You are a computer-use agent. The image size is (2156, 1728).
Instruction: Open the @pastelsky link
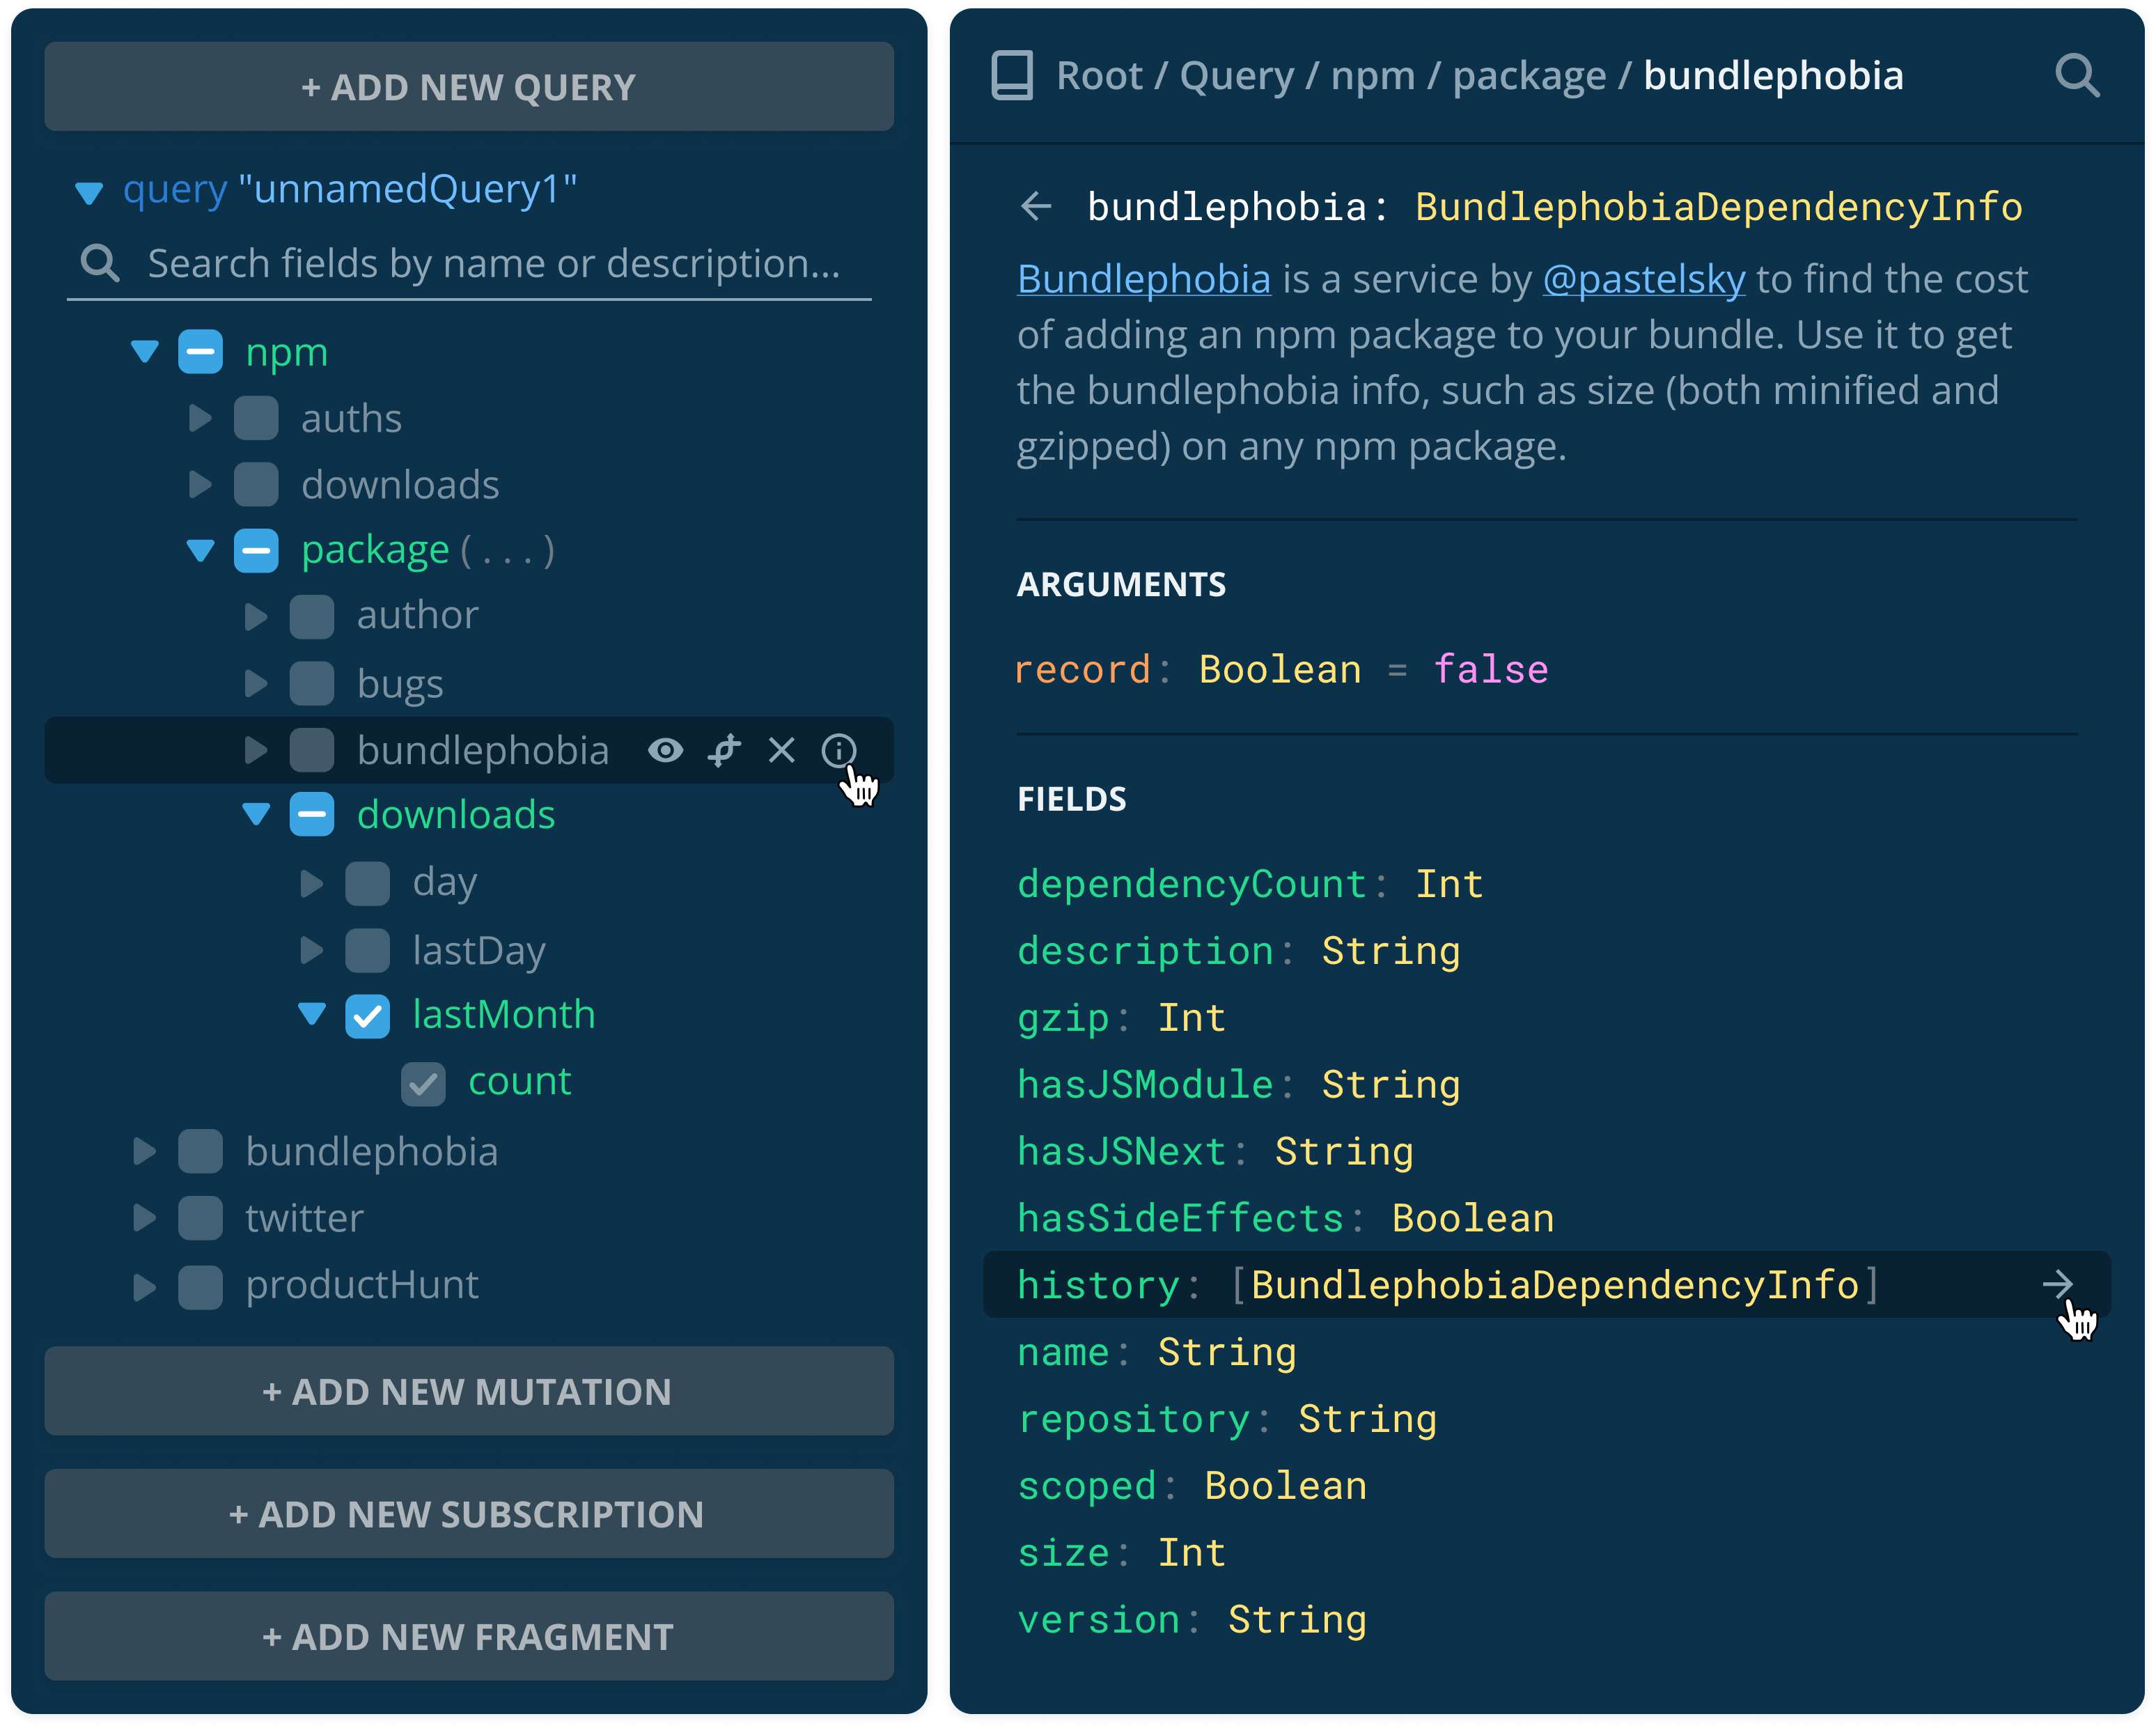point(1644,279)
